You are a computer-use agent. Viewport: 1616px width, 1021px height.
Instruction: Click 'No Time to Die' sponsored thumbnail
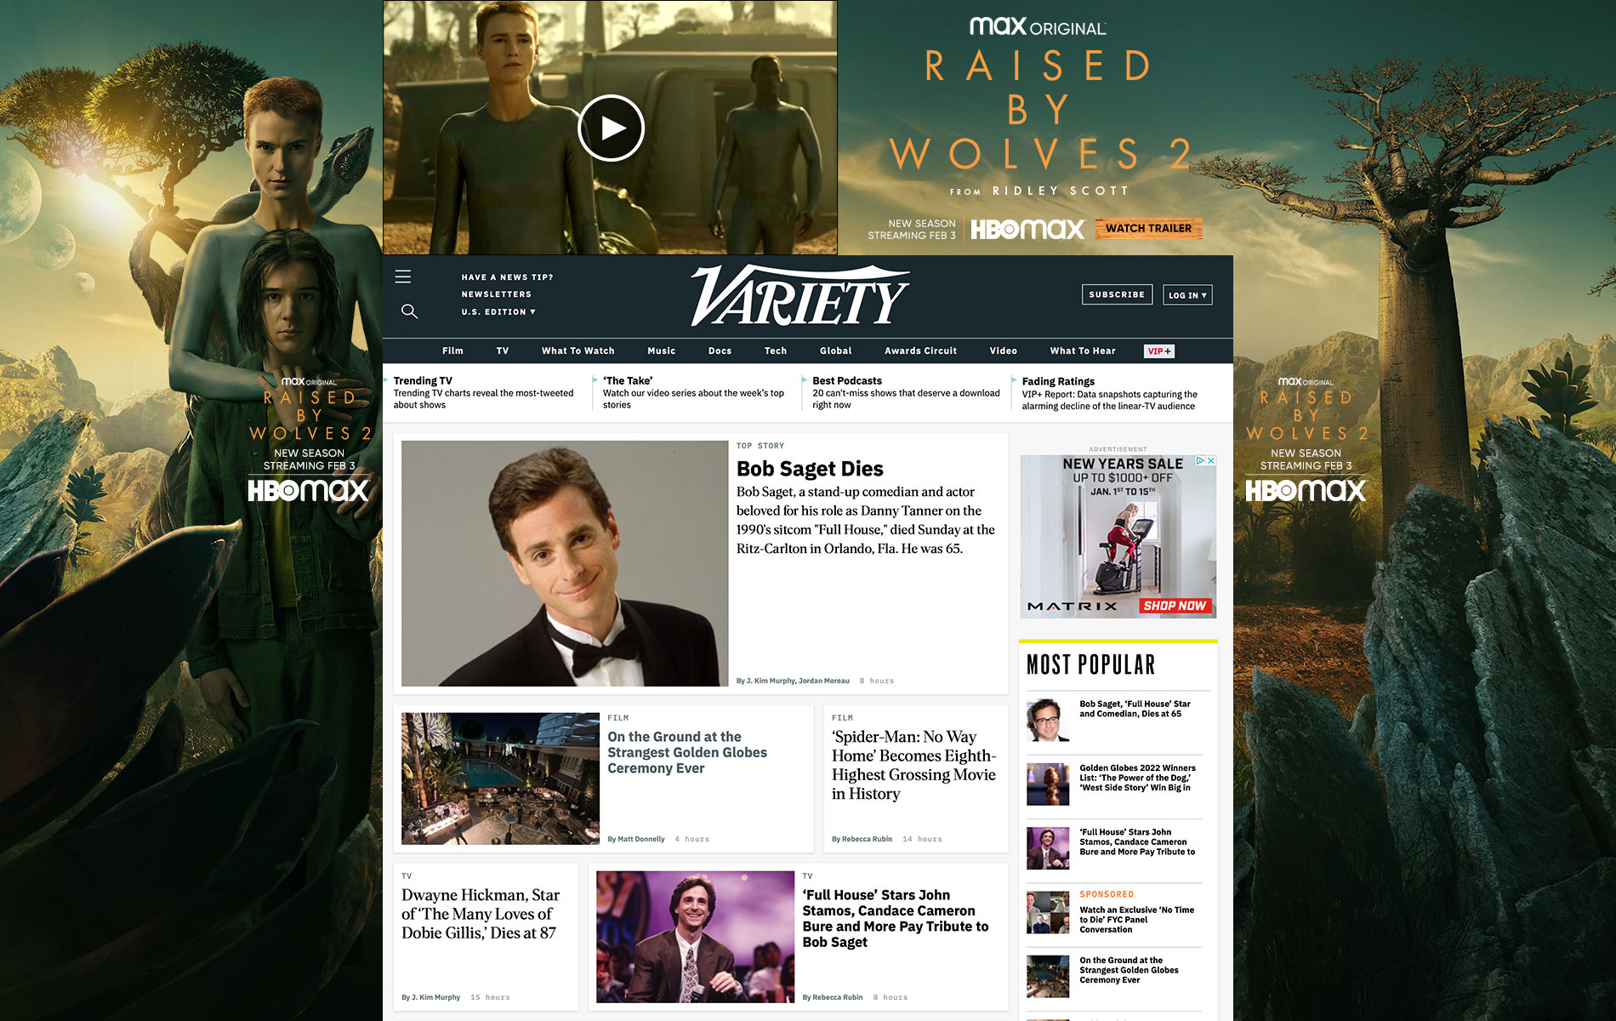(1048, 913)
